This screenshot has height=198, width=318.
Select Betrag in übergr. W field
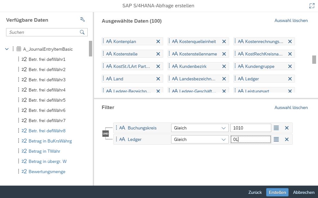pos(48,161)
